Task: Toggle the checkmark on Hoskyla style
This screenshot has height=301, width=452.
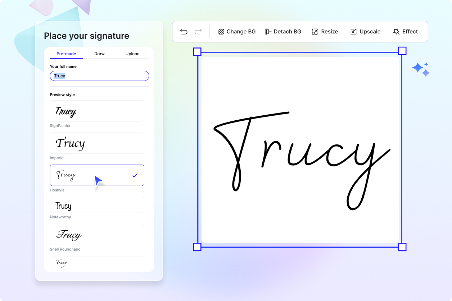Action: [x=135, y=175]
